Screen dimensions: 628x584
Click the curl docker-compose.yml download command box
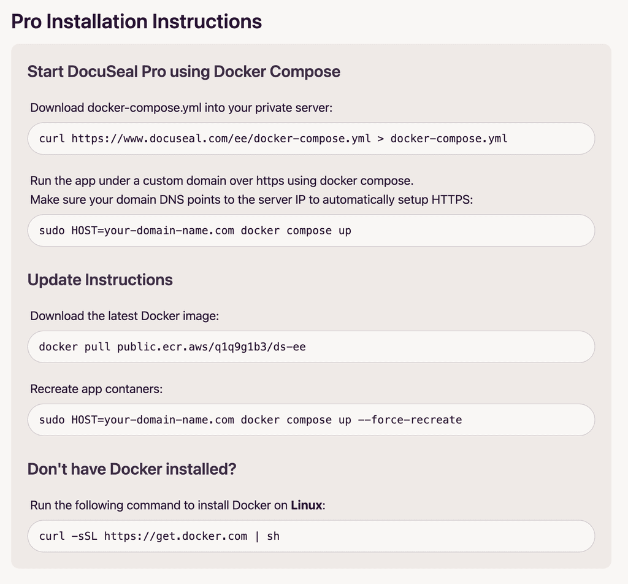tap(311, 139)
